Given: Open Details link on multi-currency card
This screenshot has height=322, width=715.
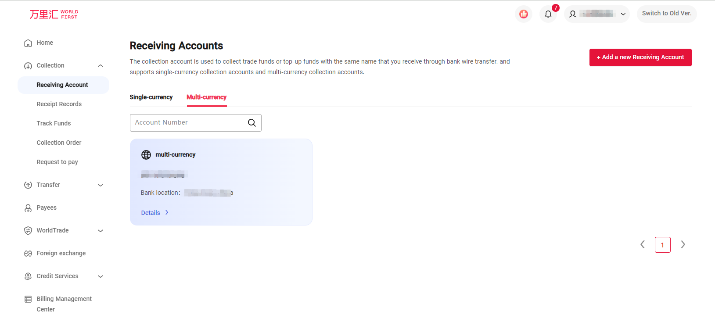Looking at the screenshot, I should click(x=151, y=213).
